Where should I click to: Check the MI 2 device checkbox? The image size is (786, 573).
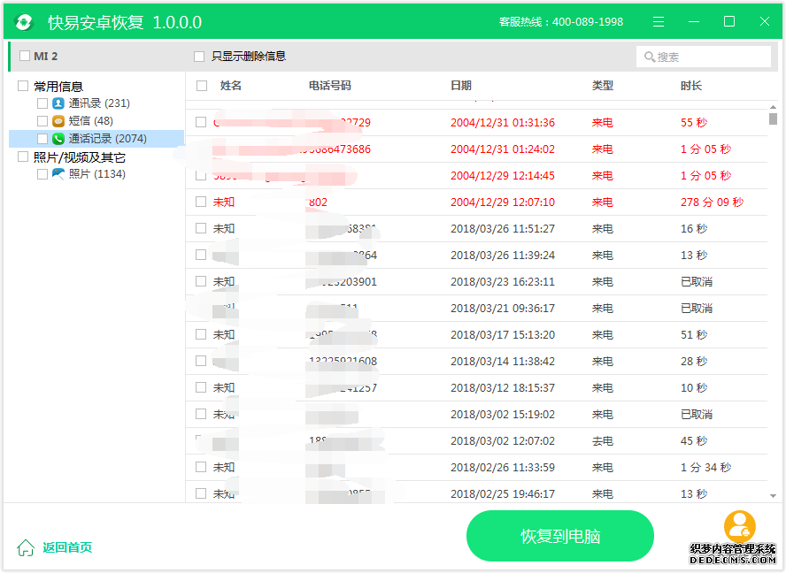pyautogui.click(x=25, y=56)
